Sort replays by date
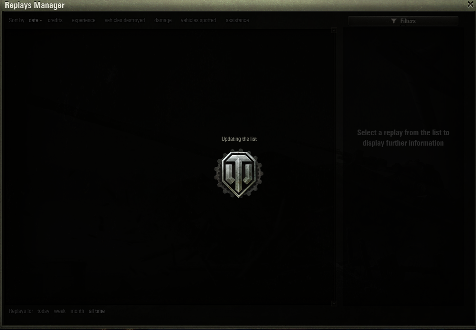476x330 pixels. [x=35, y=20]
